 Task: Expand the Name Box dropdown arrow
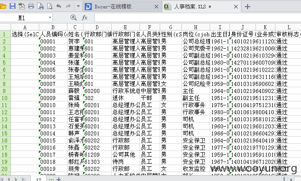tap(50, 18)
